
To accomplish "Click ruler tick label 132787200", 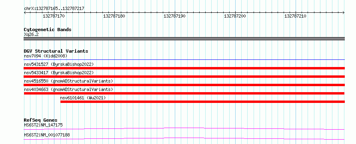I will point(235,16).
